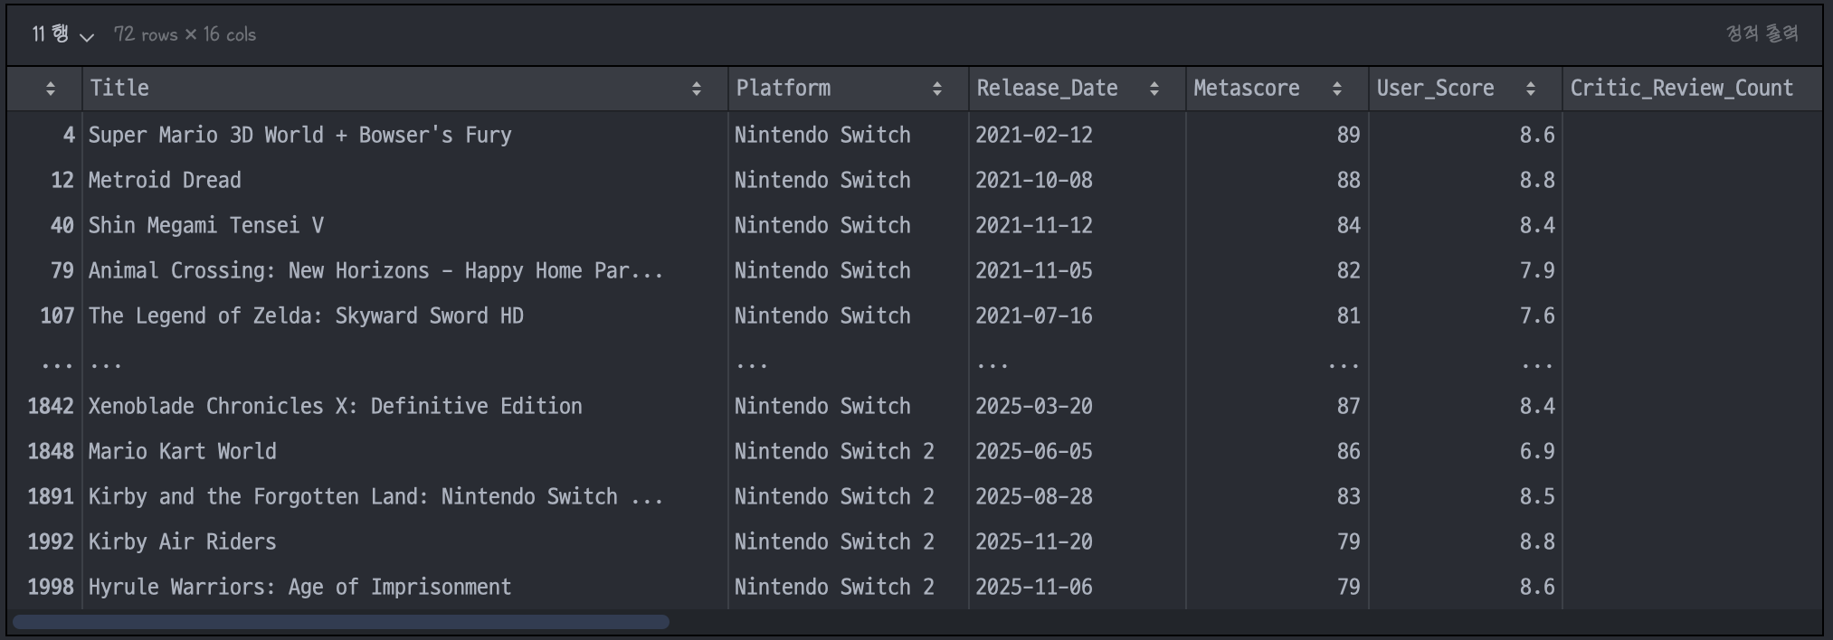Click row index 1998

click(x=51, y=587)
